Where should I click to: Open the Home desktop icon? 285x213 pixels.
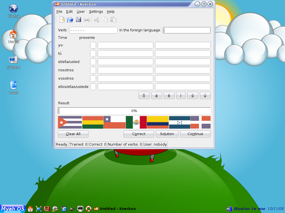[x=13, y=37]
